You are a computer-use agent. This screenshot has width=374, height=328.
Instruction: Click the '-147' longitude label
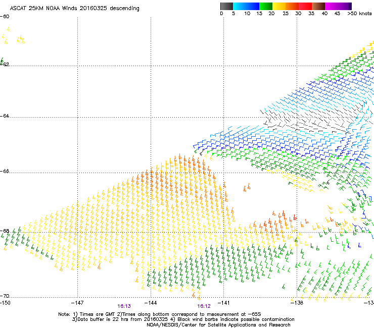77,303
